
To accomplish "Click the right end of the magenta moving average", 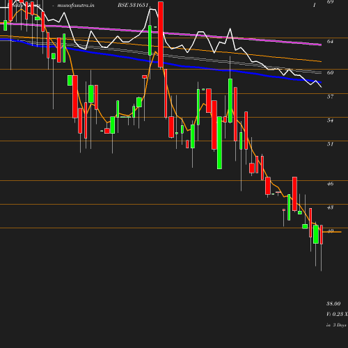I will [321, 45].
